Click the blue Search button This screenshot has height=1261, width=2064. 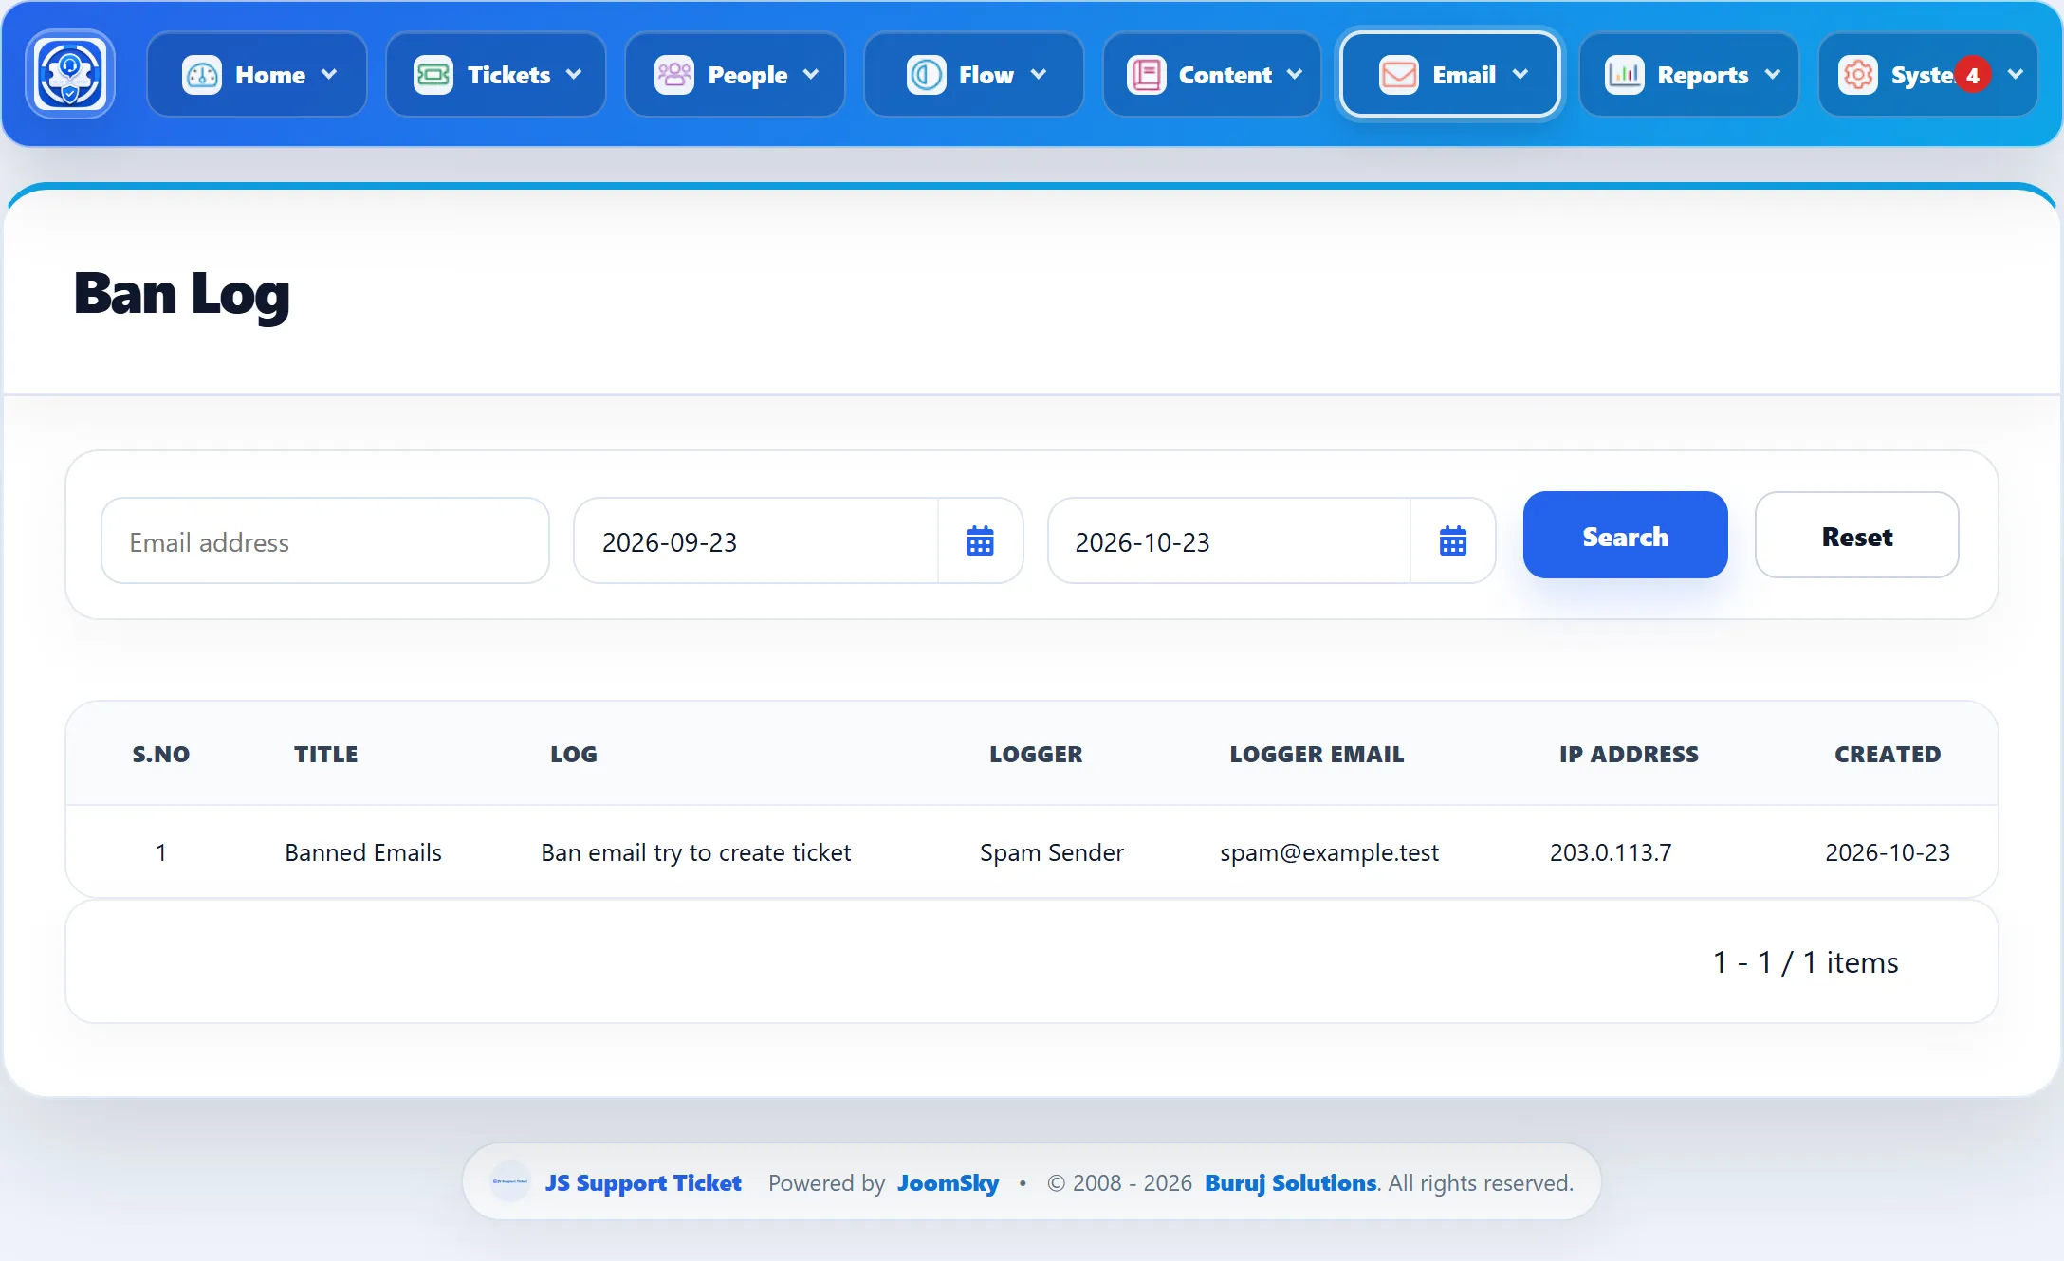1625,535
